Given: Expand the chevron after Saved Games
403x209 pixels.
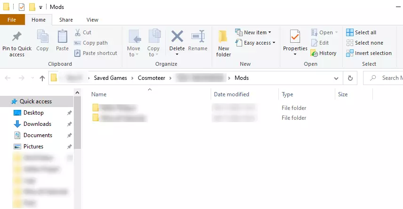Looking at the screenshot, I should [132, 78].
